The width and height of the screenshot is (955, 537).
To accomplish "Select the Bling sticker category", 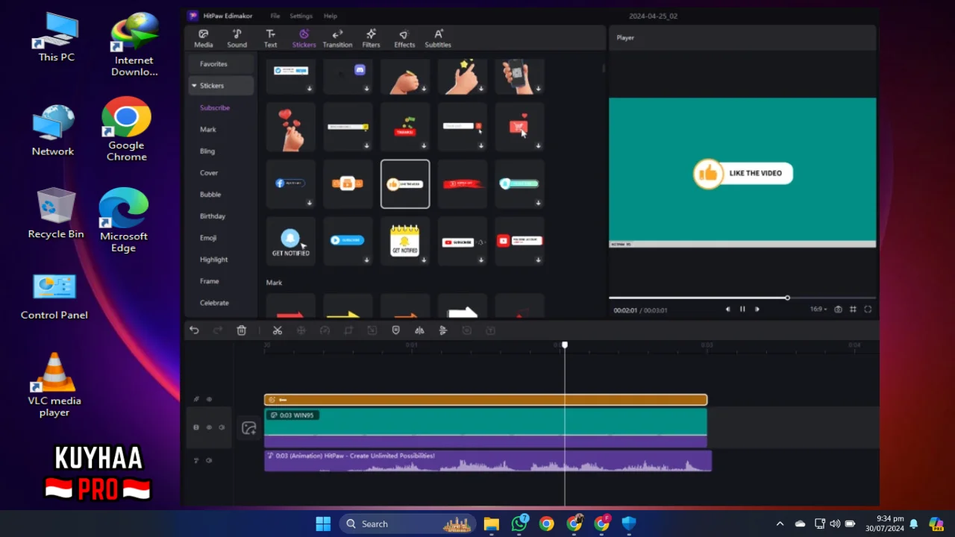I will [207, 151].
